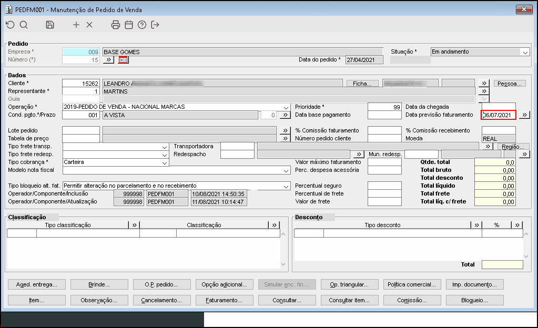Open Tipo bloqueio alt. fat. dropdown
This screenshot has width=538, height=328.
point(286,186)
